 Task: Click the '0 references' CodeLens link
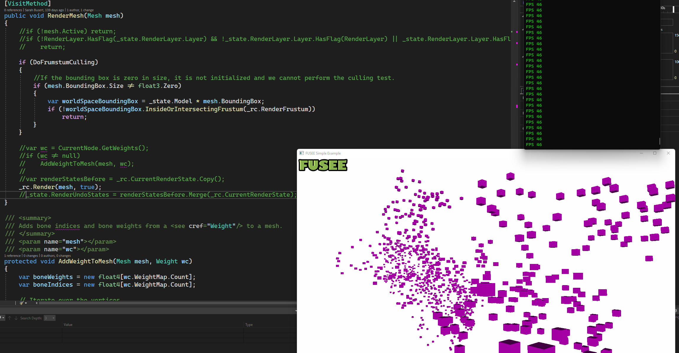13,10
